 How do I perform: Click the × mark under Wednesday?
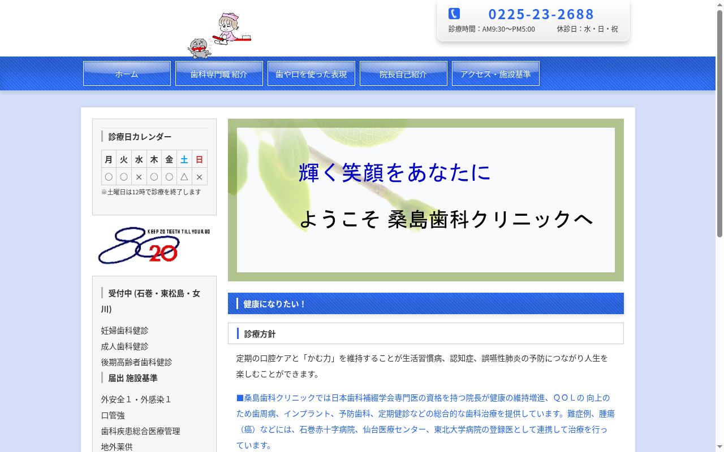pos(139,176)
